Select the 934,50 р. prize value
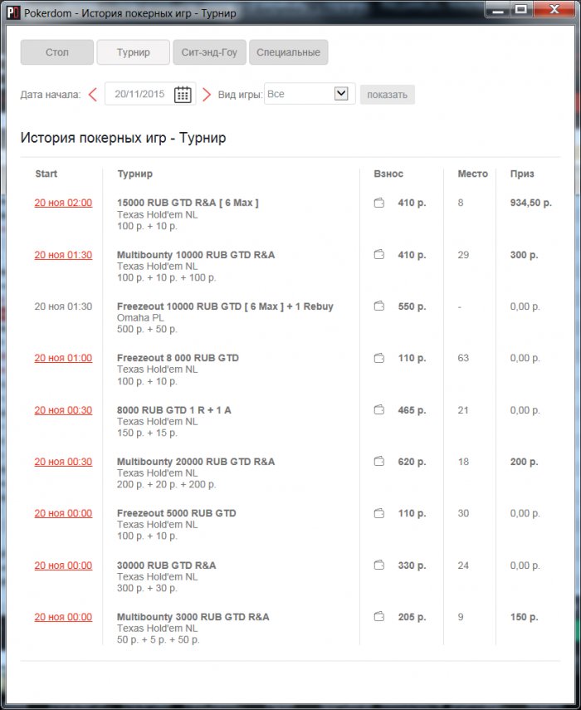The image size is (581, 710). coord(530,203)
